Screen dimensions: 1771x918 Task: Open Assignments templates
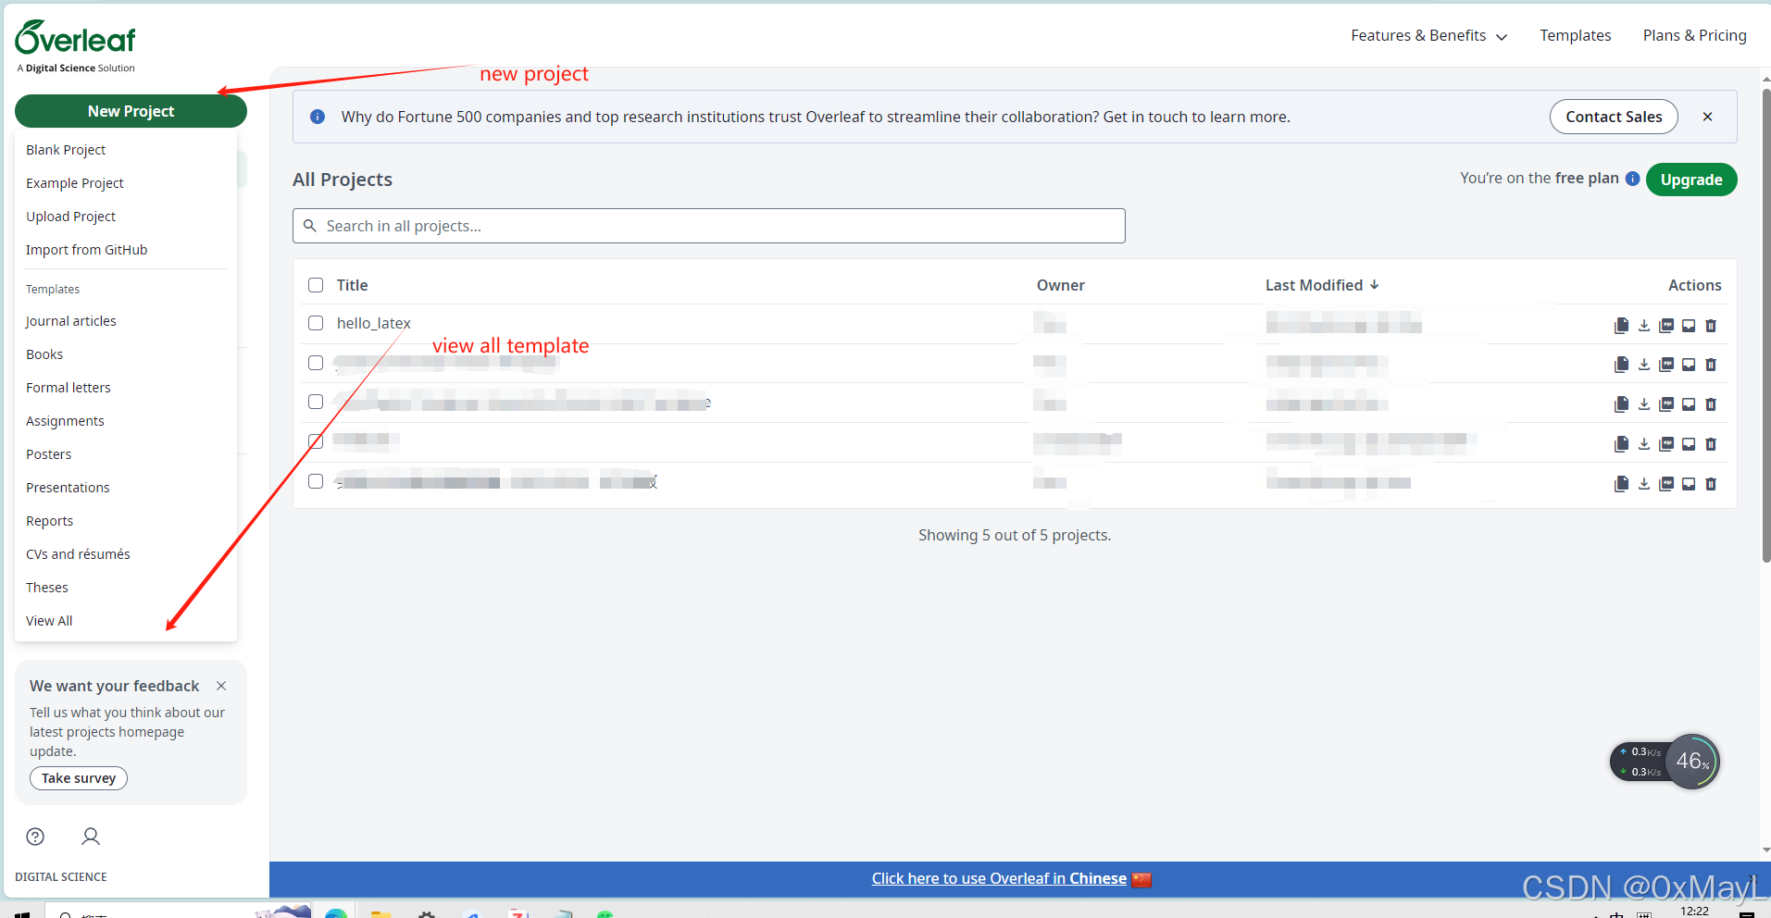coord(65,421)
